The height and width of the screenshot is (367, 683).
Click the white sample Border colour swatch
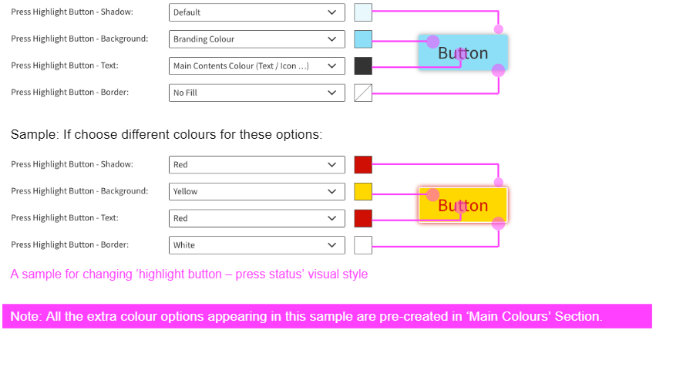(x=363, y=246)
